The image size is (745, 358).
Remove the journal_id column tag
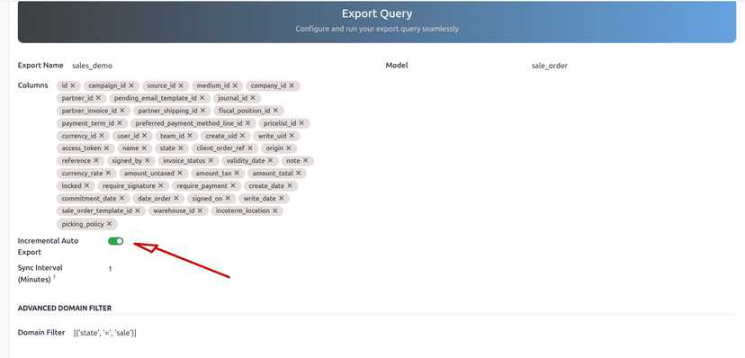point(253,98)
